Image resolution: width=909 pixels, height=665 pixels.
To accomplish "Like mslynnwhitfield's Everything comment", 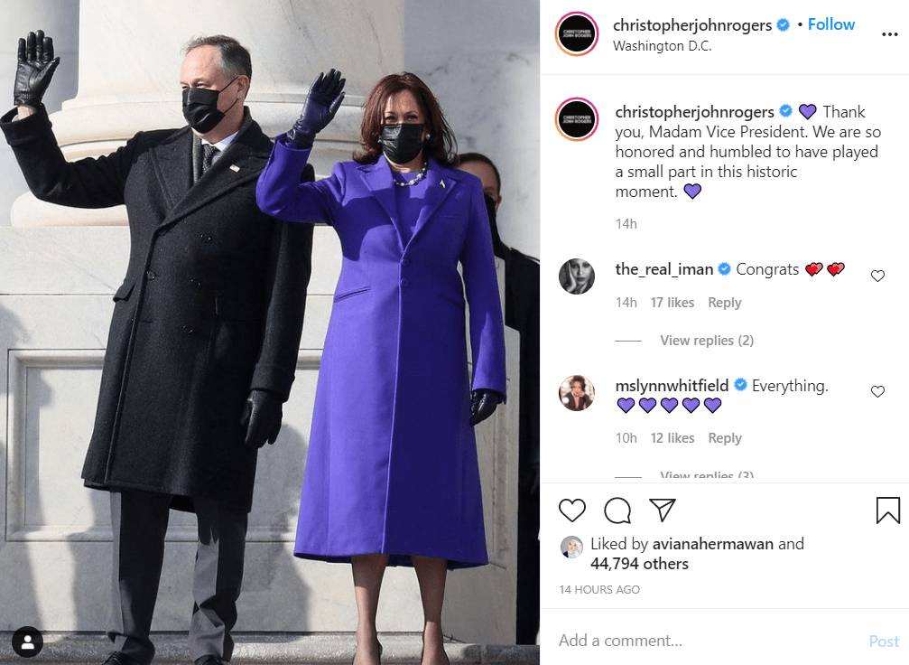I will (877, 392).
